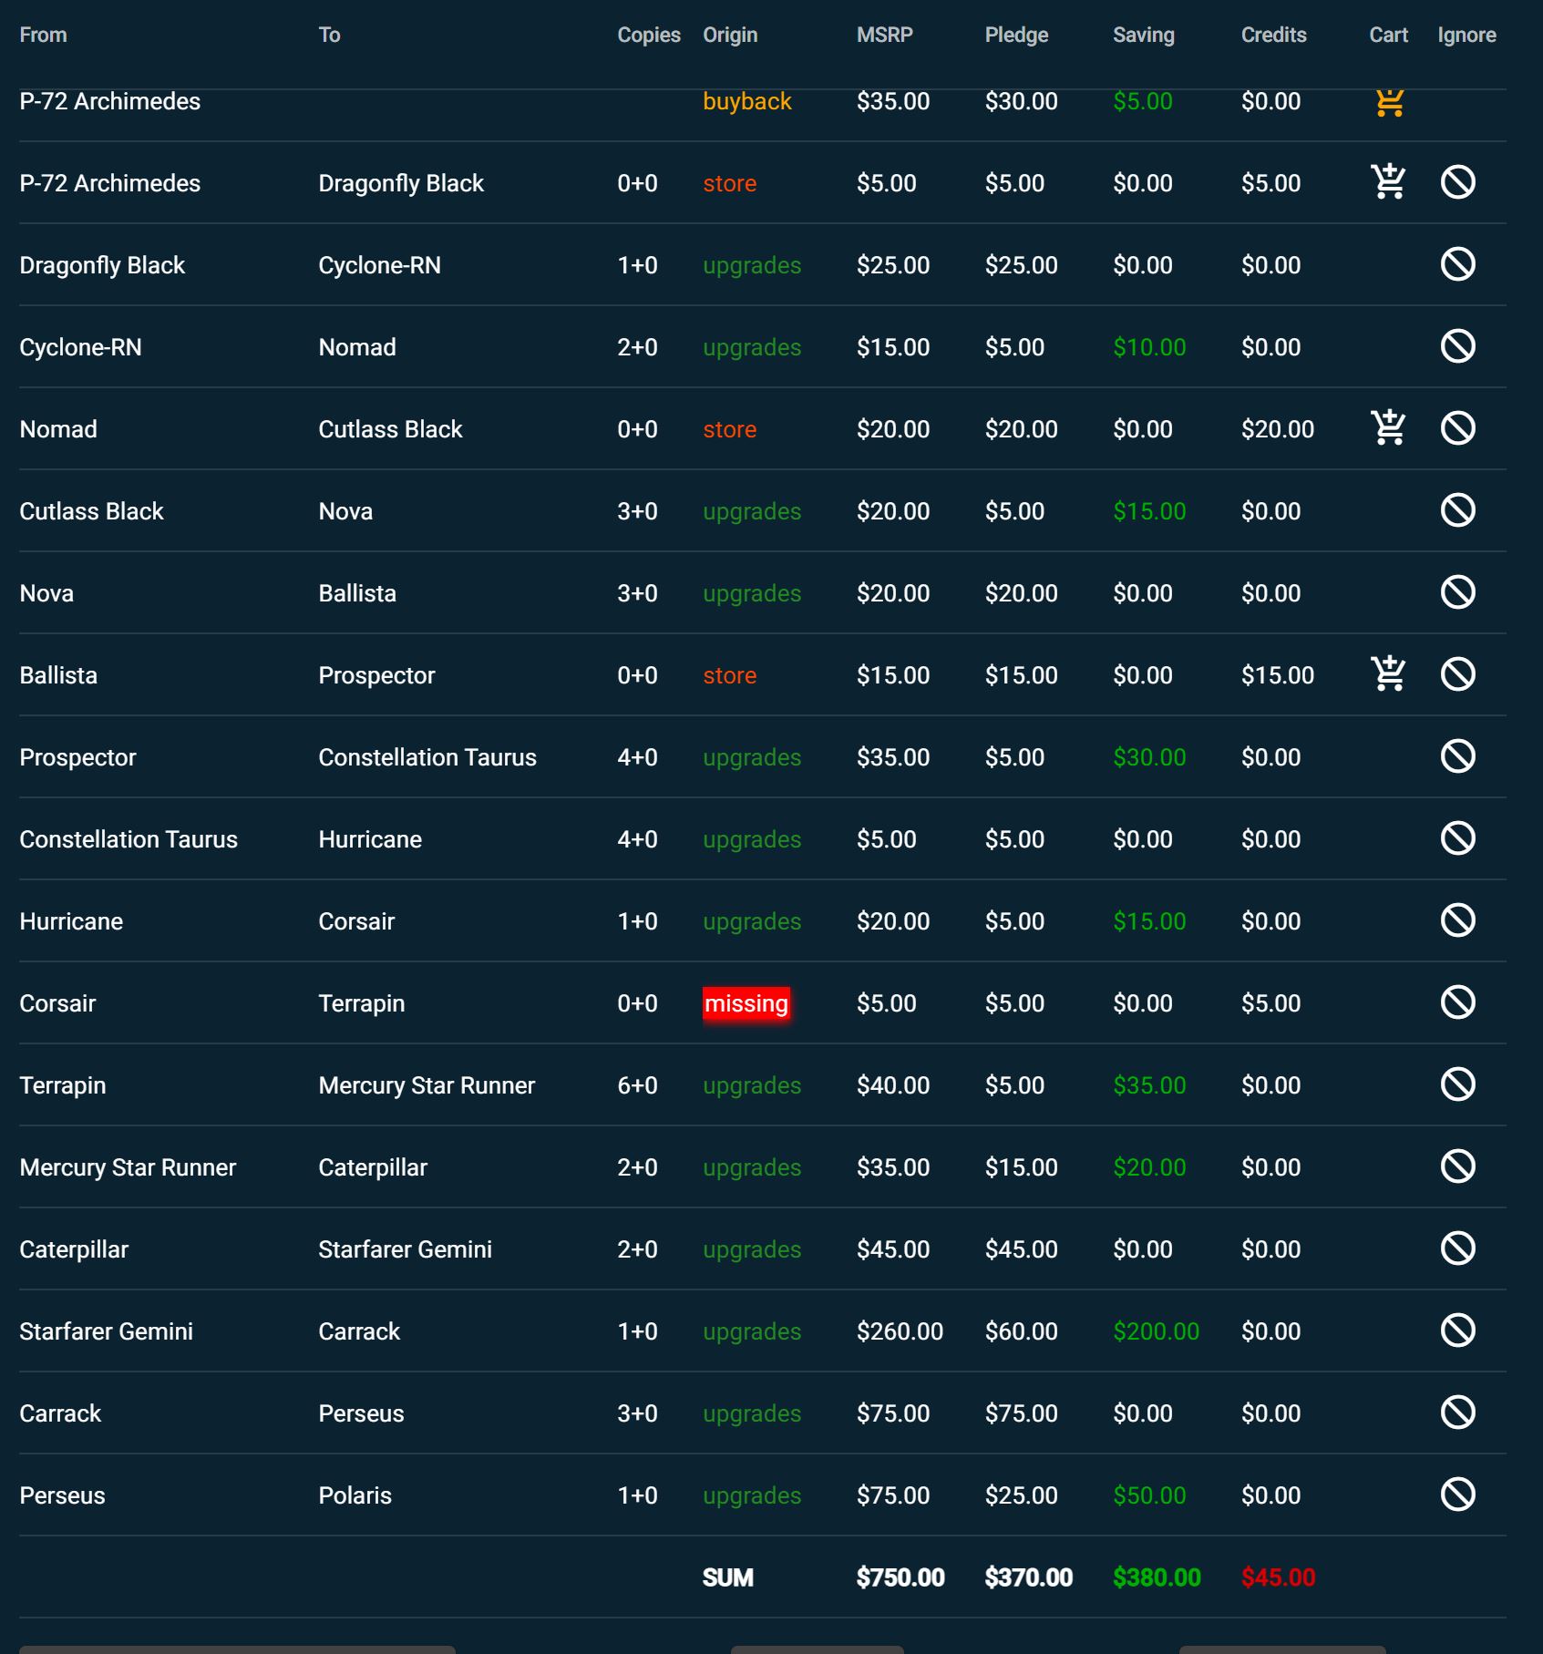This screenshot has height=1654, width=1543.
Task: Ignore the Dragonfly Black to Cyclone-RN upgrade
Action: pos(1458,264)
